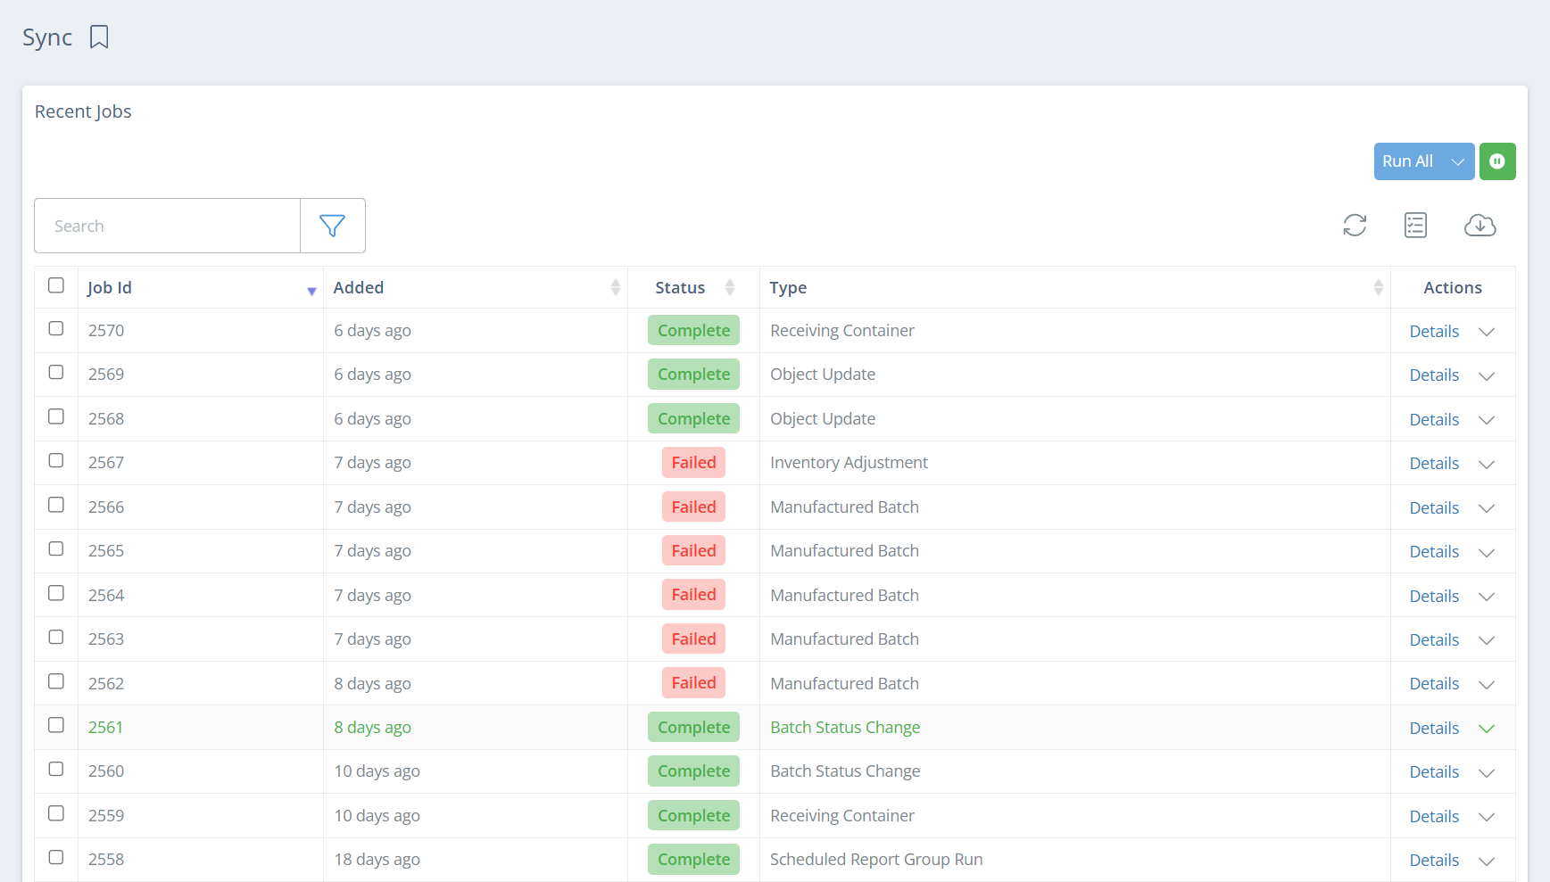Toggle the select-all jobs checkbox
This screenshot has width=1550, height=882.
(56, 285)
